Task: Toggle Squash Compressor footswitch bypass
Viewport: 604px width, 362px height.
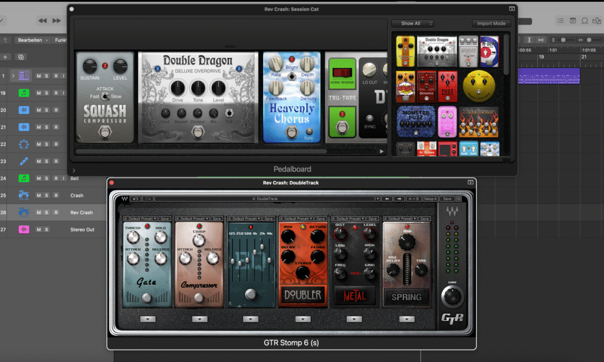Action: (105, 131)
